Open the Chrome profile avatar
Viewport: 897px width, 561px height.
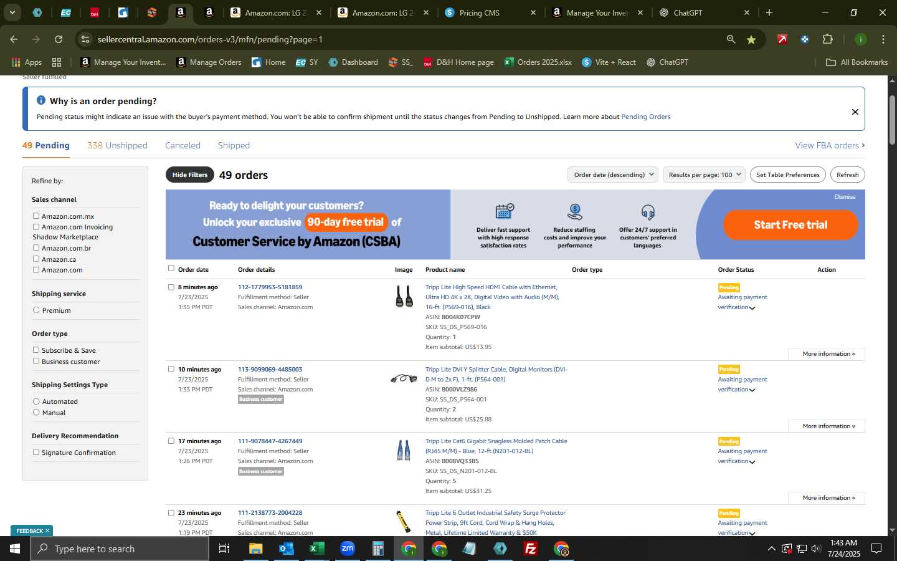click(x=860, y=39)
